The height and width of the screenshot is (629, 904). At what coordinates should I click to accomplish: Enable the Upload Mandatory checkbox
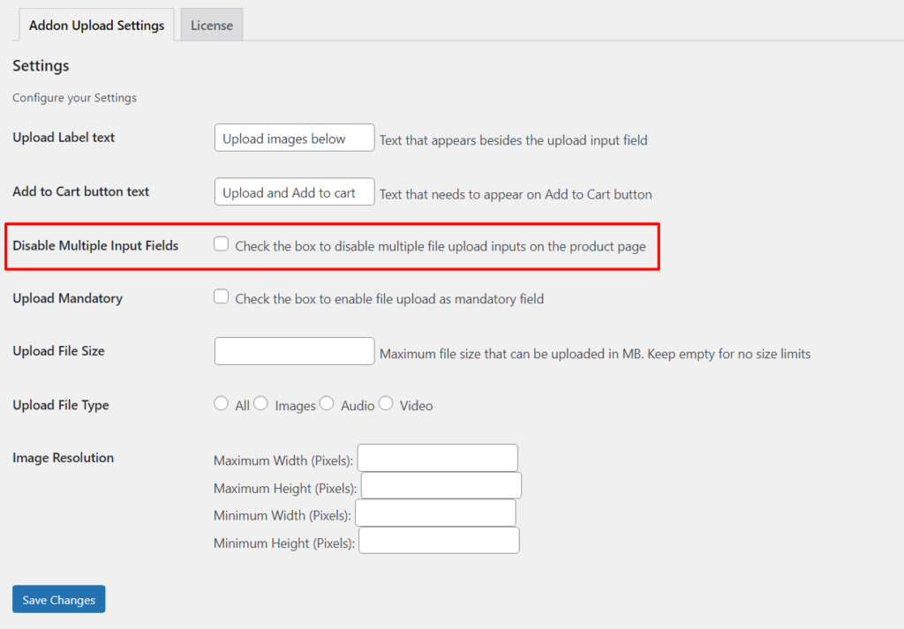tap(221, 296)
